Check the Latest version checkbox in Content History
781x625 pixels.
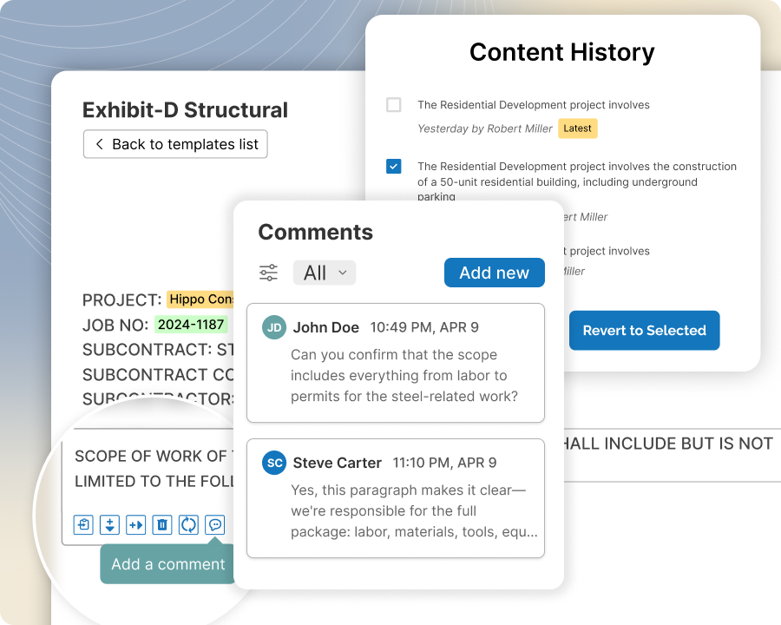pyautogui.click(x=393, y=105)
